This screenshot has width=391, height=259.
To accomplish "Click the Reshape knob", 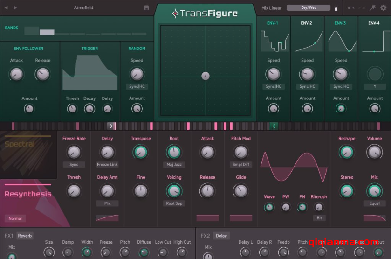I will [347, 152].
